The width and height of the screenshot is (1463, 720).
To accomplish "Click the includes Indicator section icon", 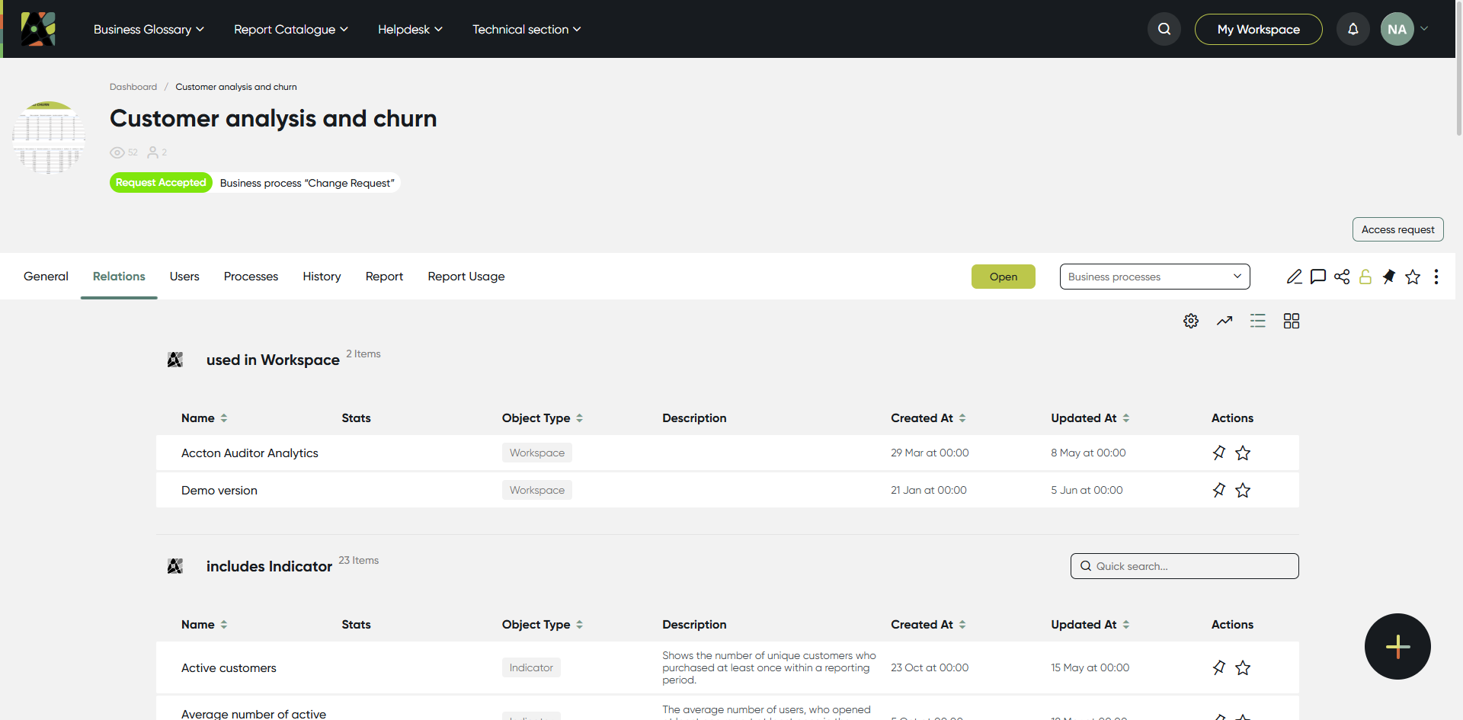I will [x=175, y=566].
